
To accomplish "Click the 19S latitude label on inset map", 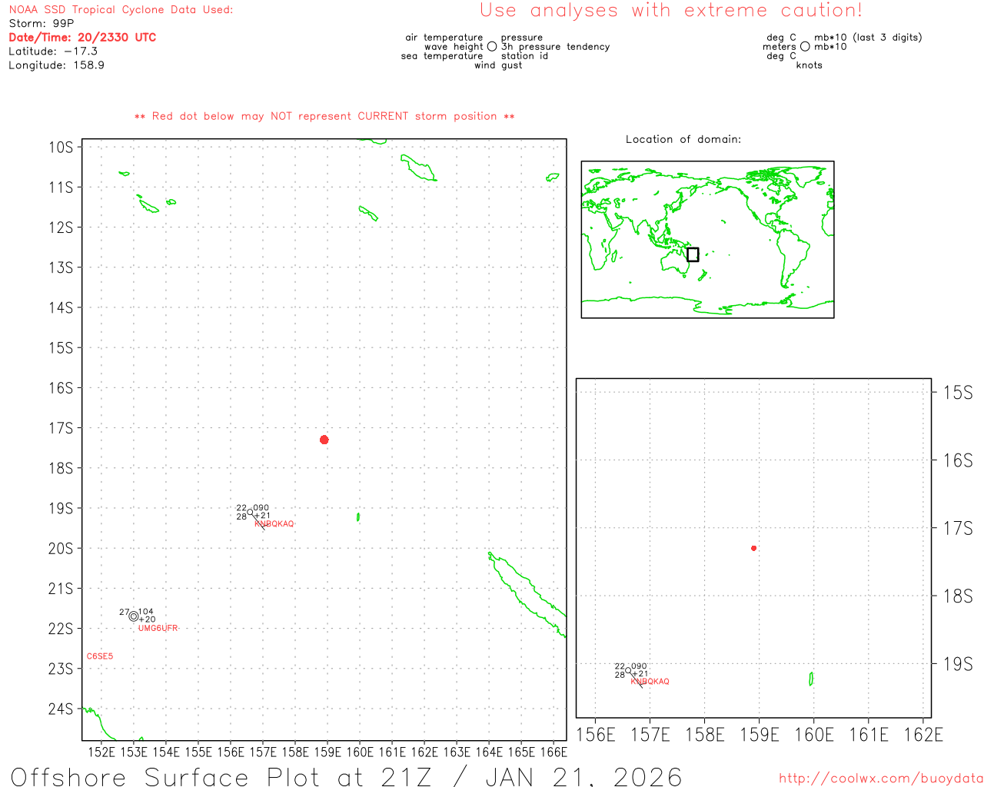I will tap(958, 664).
